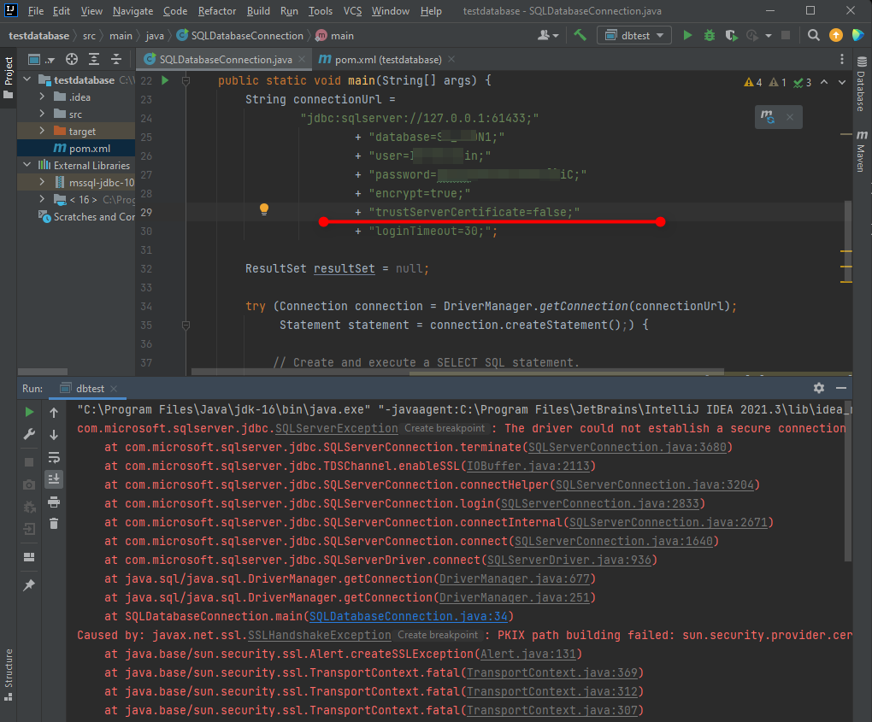Viewport: 872px width, 722px height.
Task: Open SQLServerConnection.java:3680 link
Action: pyautogui.click(x=627, y=448)
